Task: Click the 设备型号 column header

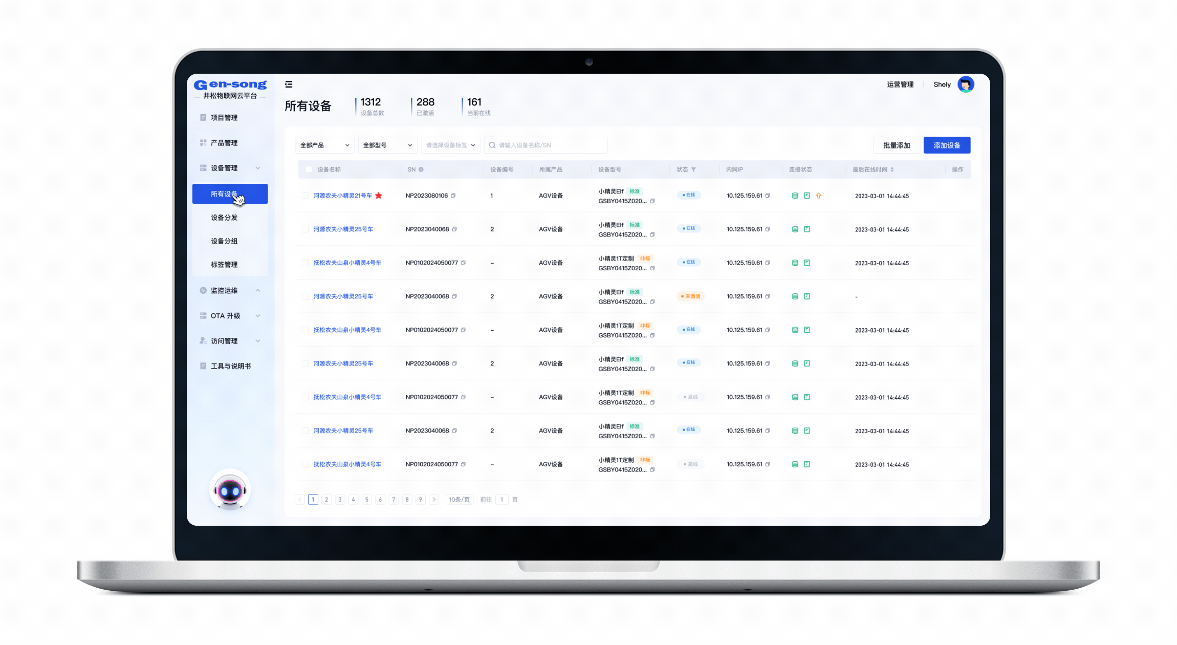Action: 609,169
